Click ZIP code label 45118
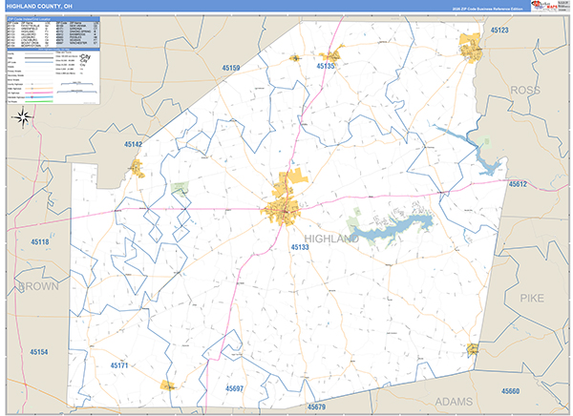The width and height of the screenshot is (573, 416). tap(40, 241)
